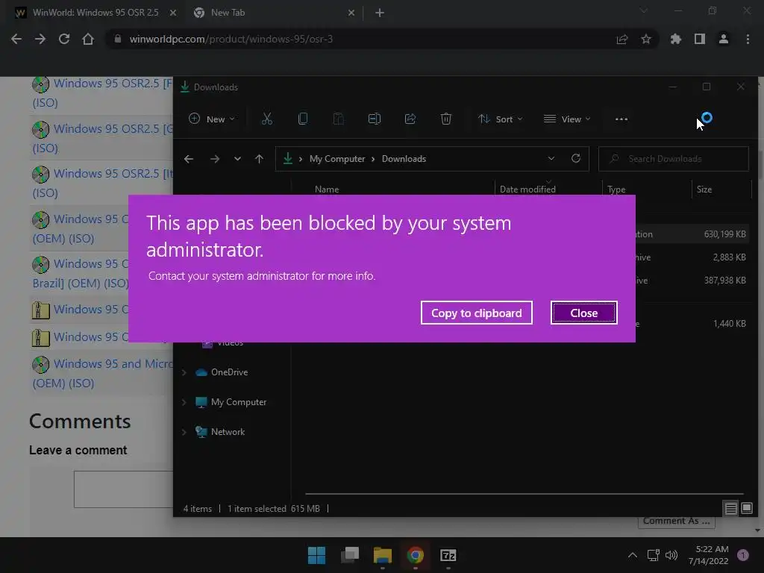Click the Delete trash icon in Downloads toolbar

coord(446,119)
